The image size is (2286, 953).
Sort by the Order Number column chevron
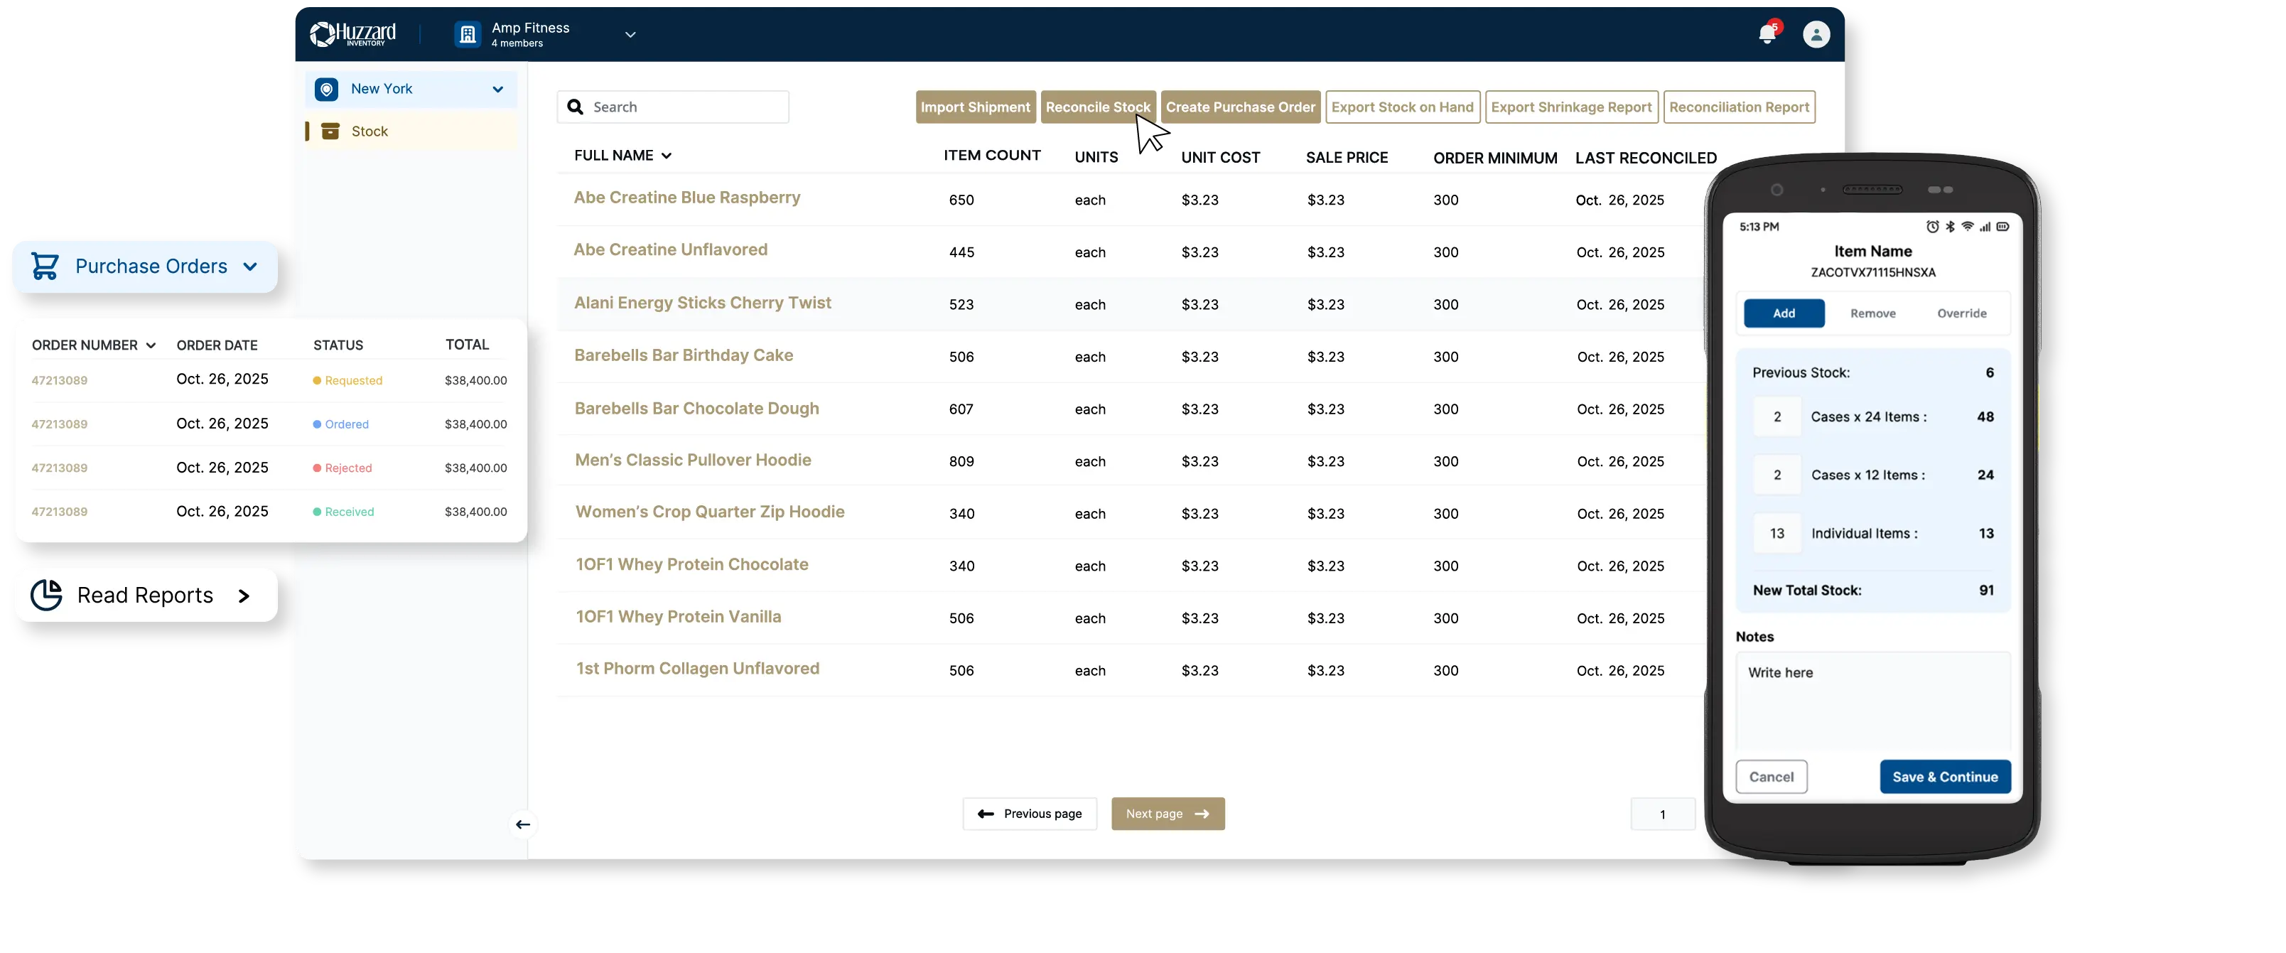tap(151, 345)
